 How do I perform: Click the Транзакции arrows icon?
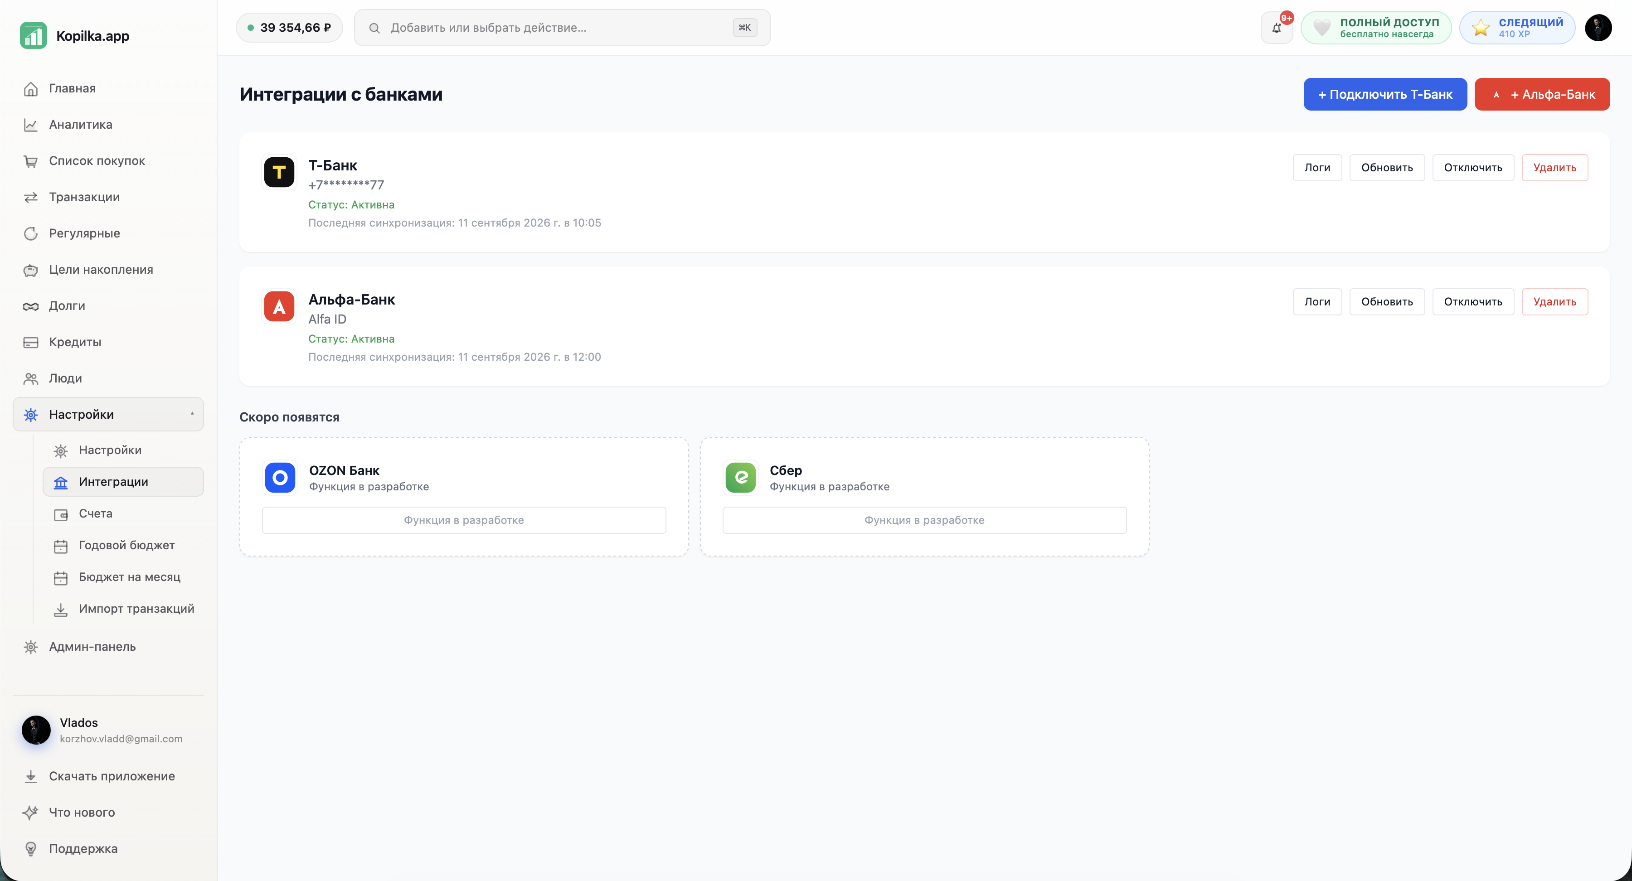[x=30, y=198]
